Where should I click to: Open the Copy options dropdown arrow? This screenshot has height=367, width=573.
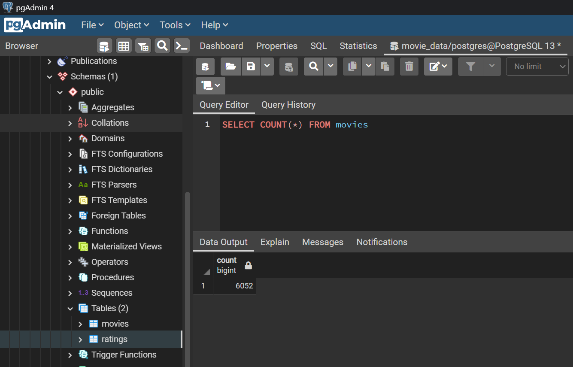click(369, 67)
